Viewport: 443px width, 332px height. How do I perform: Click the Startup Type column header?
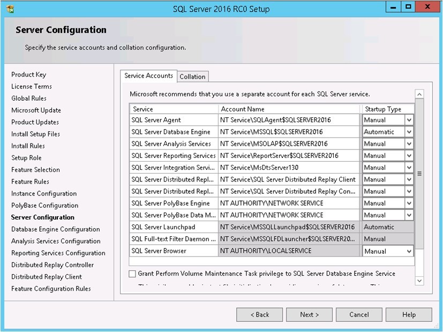pos(388,109)
